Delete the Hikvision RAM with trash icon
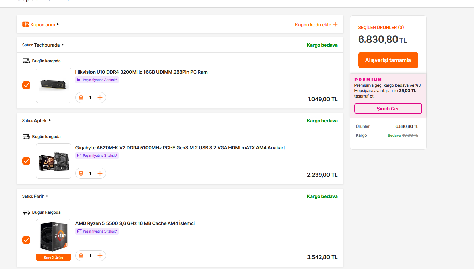 [81, 98]
